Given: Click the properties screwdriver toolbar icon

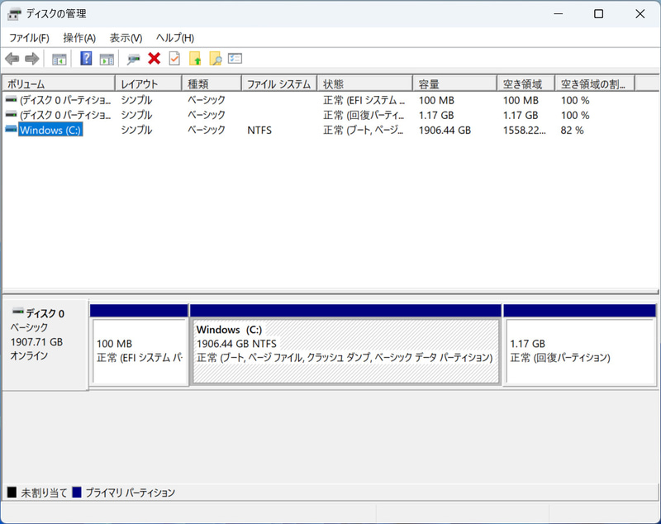Looking at the screenshot, I should (x=131, y=58).
